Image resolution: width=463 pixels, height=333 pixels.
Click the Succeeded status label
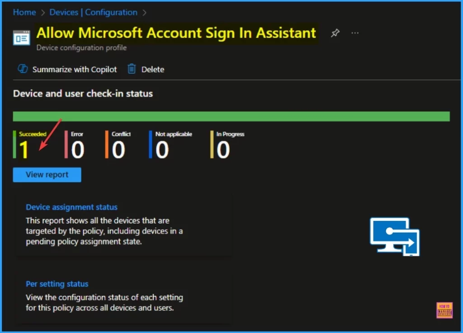[33, 134]
